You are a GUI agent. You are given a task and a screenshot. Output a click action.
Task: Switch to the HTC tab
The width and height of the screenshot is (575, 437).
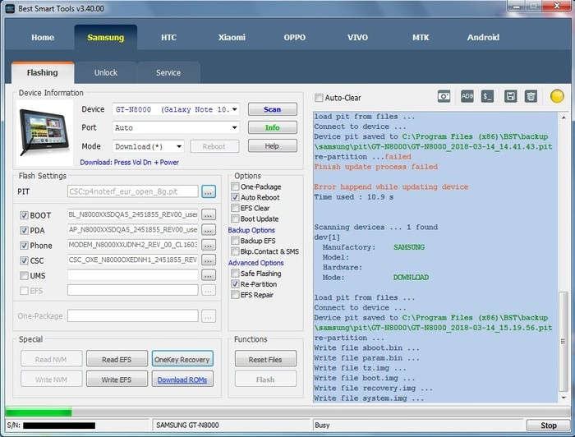(168, 38)
